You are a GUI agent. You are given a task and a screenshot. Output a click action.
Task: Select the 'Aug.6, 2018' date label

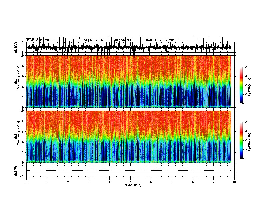coord(93,40)
